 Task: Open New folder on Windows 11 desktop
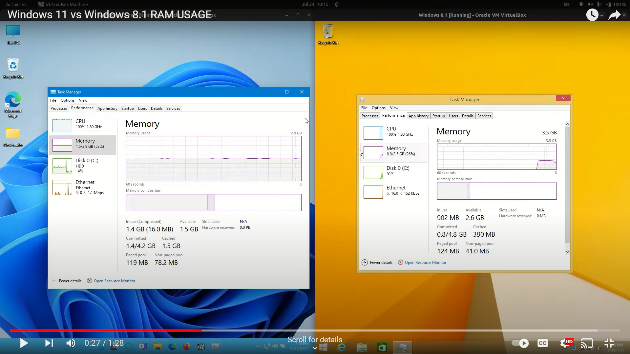[13, 137]
